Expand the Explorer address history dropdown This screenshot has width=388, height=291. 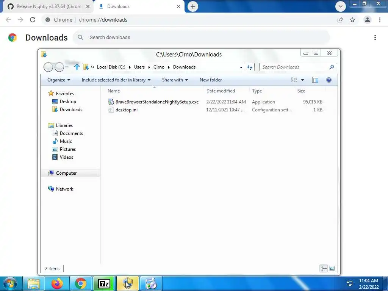click(241, 67)
